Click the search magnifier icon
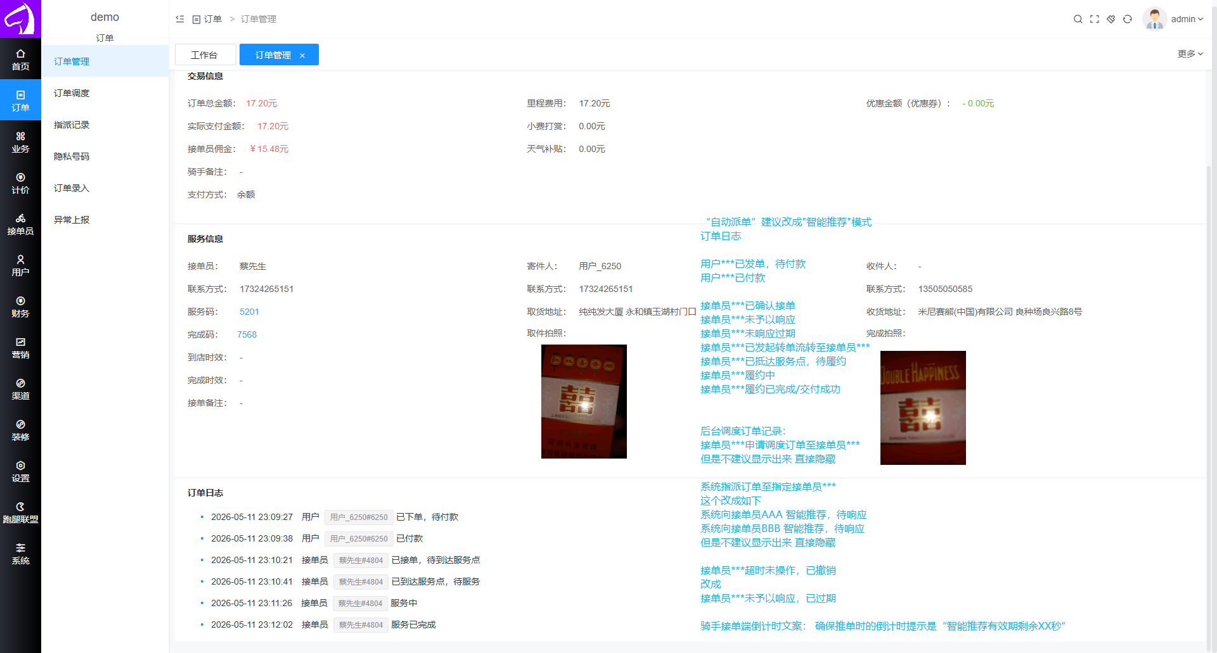The image size is (1217, 653). tap(1078, 19)
